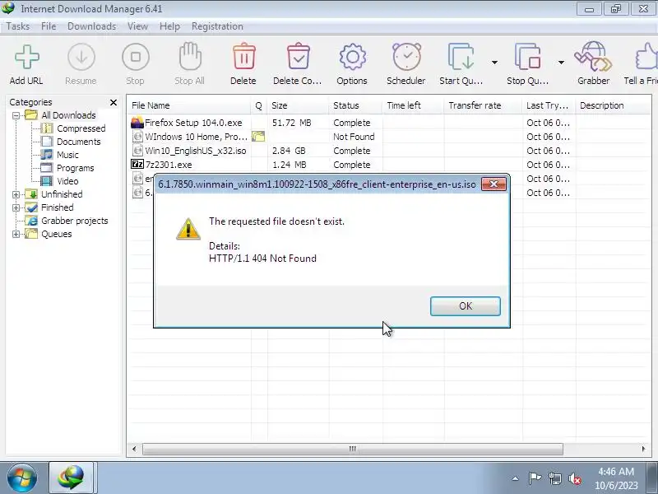Select the Documents category
This screenshot has width=658, height=494.
pyautogui.click(x=78, y=142)
